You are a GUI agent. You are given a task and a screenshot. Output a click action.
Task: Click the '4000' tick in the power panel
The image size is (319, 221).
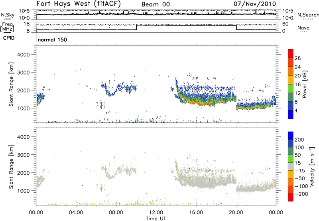(23, 55)
